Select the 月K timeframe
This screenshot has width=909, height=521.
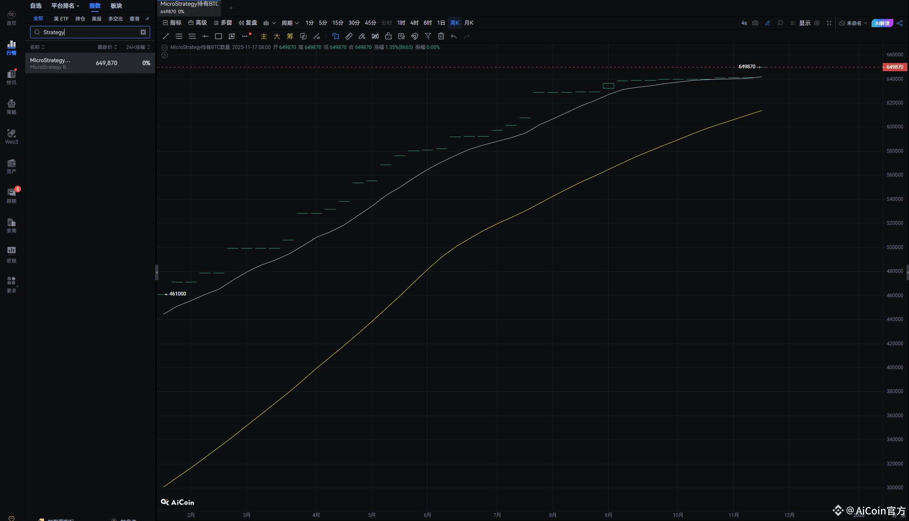[469, 23]
